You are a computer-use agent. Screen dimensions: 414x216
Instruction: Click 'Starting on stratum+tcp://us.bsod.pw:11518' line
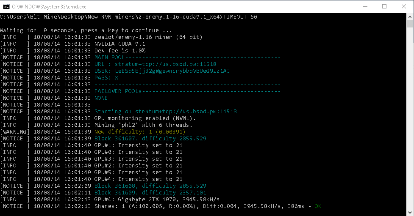pos(166,112)
